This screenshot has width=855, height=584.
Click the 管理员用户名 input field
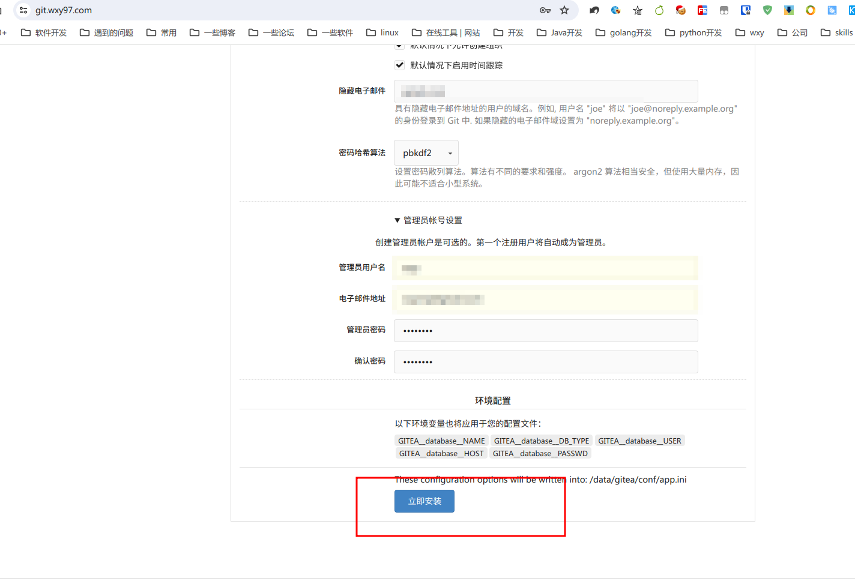tap(545, 268)
